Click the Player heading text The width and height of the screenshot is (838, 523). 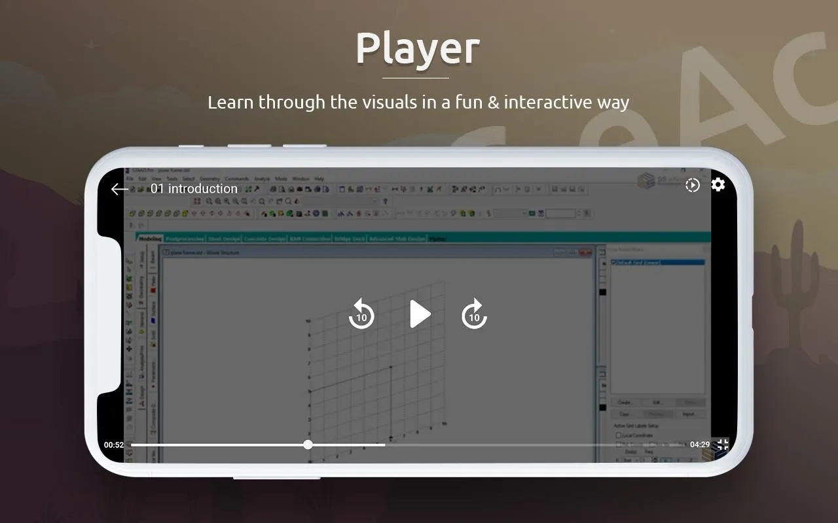[x=418, y=48]
